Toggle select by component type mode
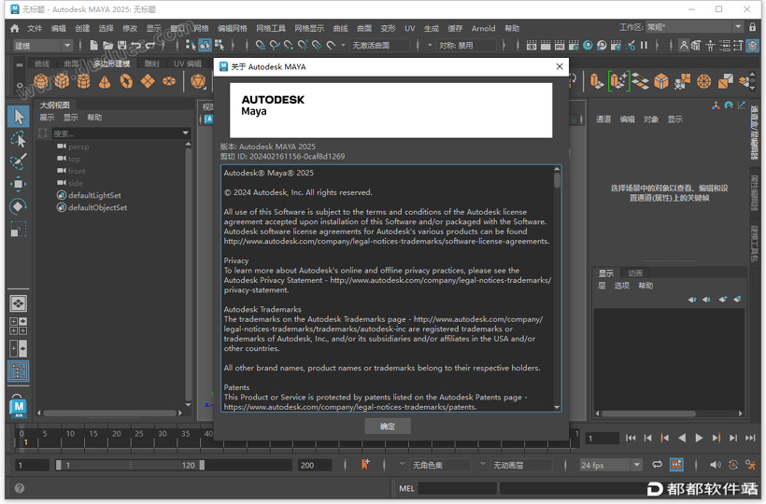Screen dimensions: 766x504 pos(220,46)
